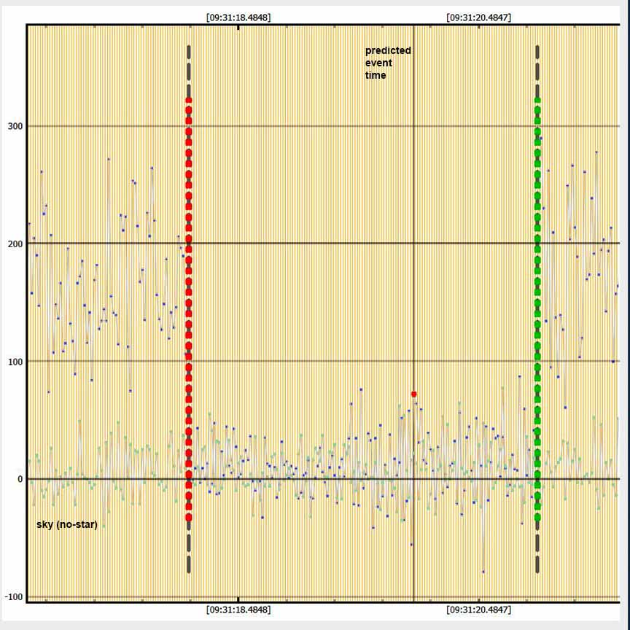This screenshot has height=630, width=630.
Task: Click bottom timestamp [09:31:20.4847]
Action: click(478, 610)
